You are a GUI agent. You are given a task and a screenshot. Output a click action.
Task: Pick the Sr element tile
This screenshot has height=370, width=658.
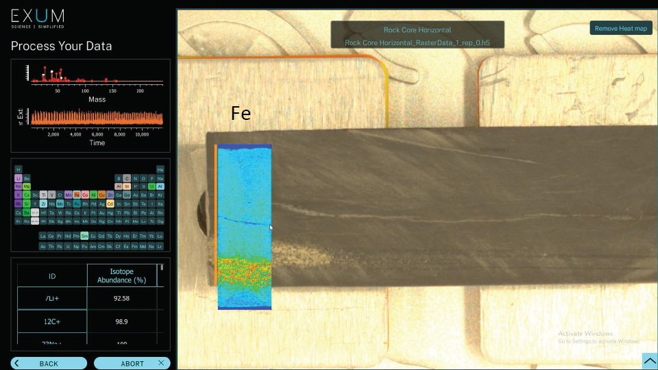[x=27, y=203]
